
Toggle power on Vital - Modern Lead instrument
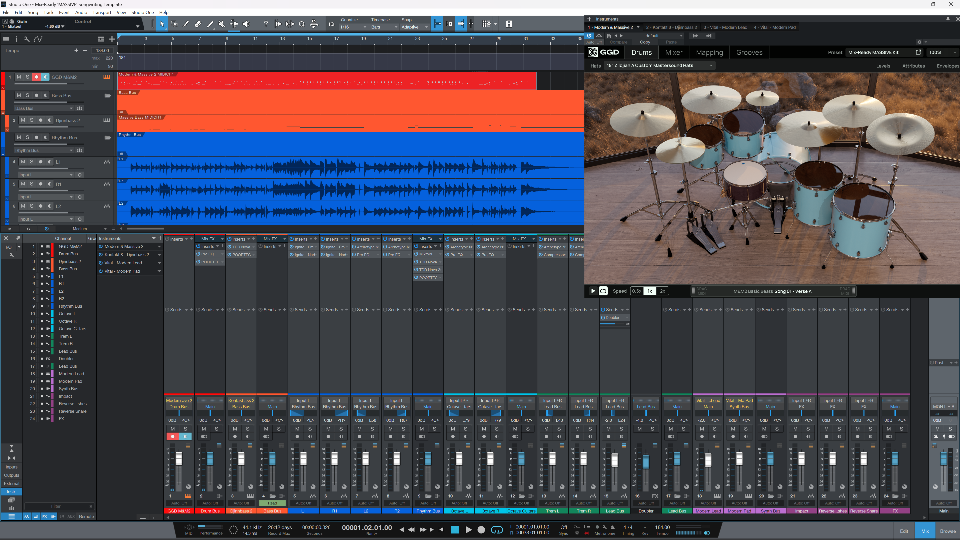[x=101, y=263]
